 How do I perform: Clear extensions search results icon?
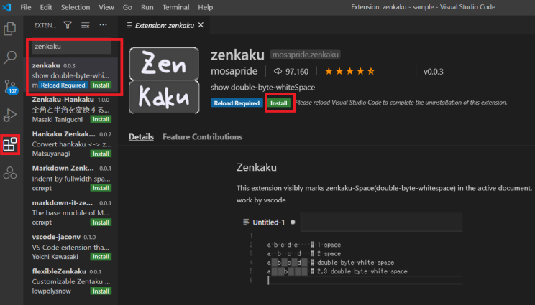[86, 25]
